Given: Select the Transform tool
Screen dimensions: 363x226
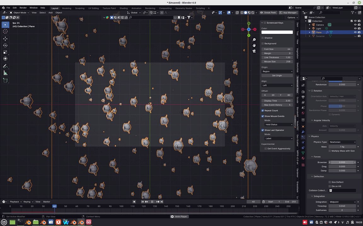Looking at the screenshot, I should [5, 59].
